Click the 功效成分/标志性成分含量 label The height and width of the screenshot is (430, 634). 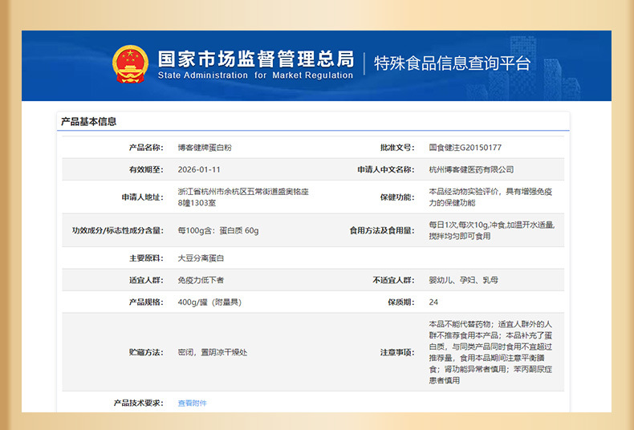point(118,230)
